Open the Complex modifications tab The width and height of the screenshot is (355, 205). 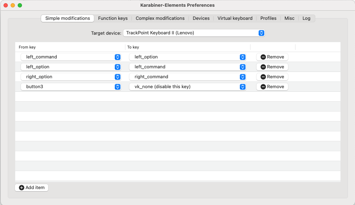(160, 18)
